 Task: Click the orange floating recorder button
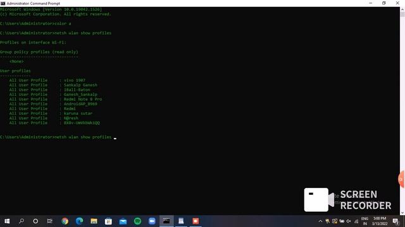click(x=401, y=179)
